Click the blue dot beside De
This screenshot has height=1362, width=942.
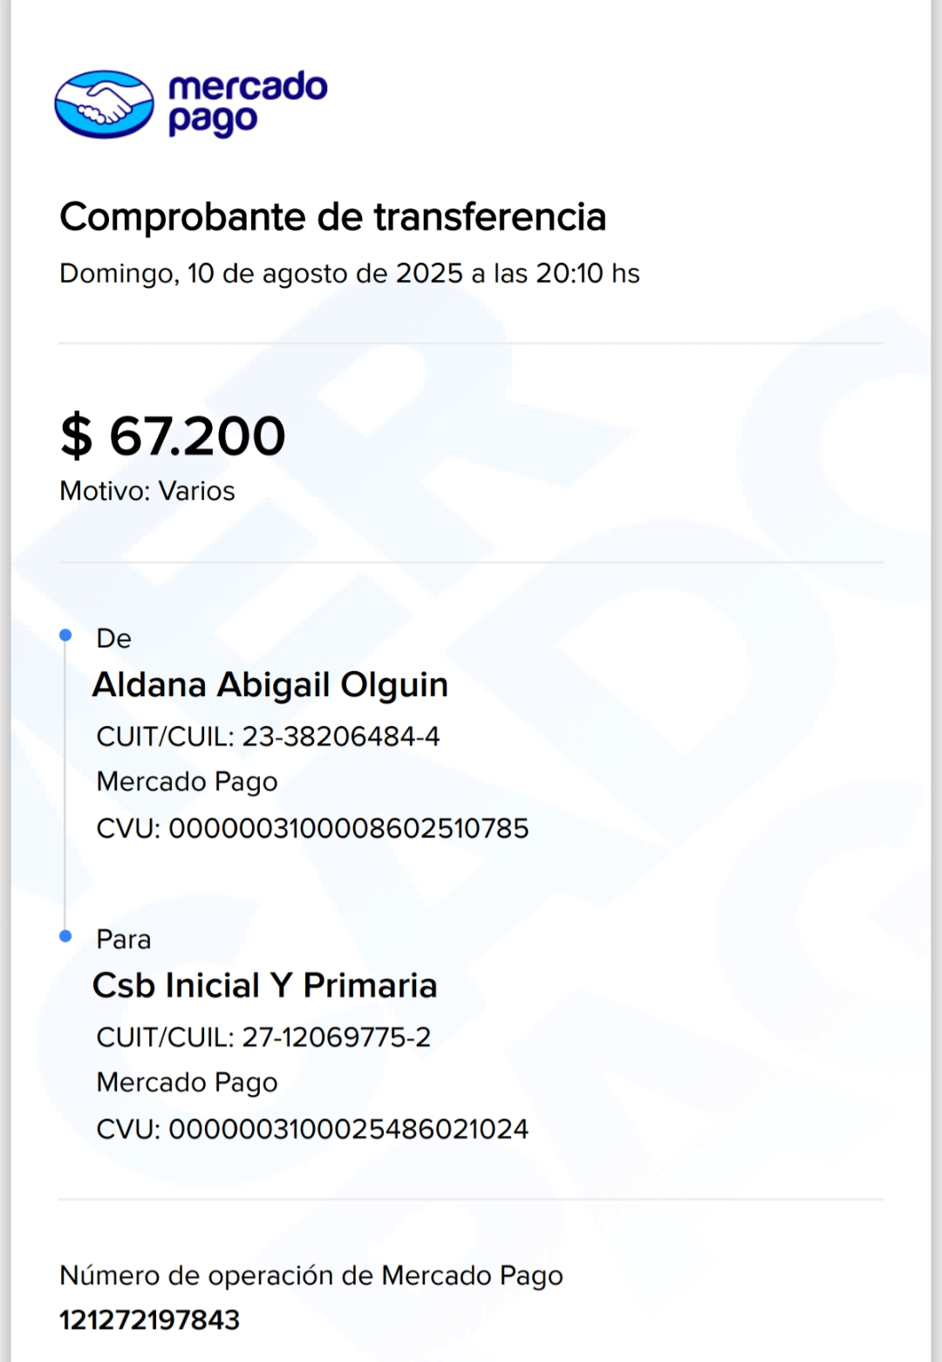[x=65, y=635]
